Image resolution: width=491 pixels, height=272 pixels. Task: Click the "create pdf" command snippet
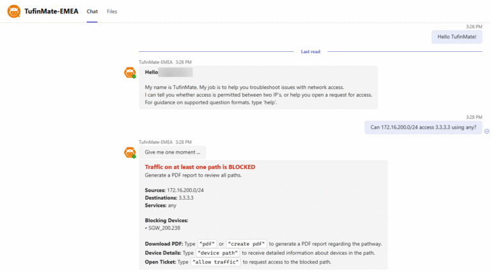click(x=246, y=244)
